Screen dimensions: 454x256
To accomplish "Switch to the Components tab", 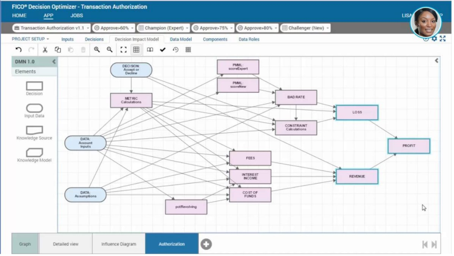I will [x=215, y=39].
